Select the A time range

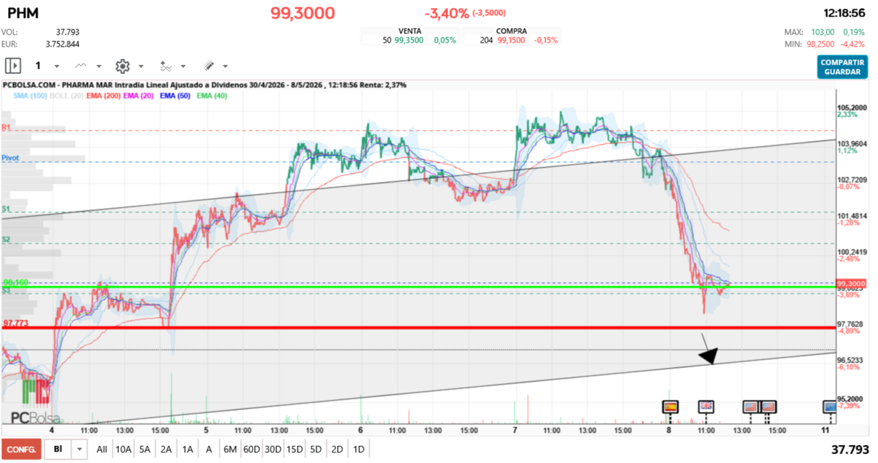point(209,450)
